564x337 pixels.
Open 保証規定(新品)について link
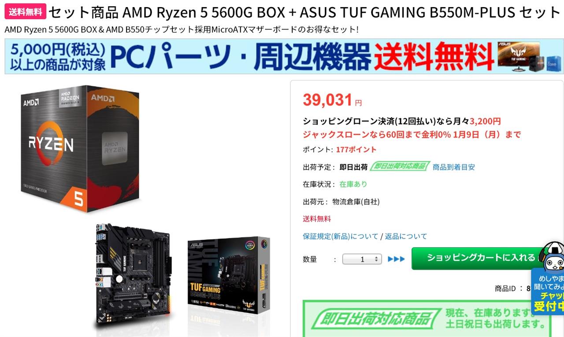click(x=341, y=236)
